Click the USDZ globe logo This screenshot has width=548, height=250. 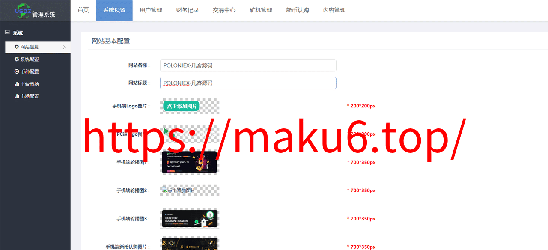tap(23, 10)
